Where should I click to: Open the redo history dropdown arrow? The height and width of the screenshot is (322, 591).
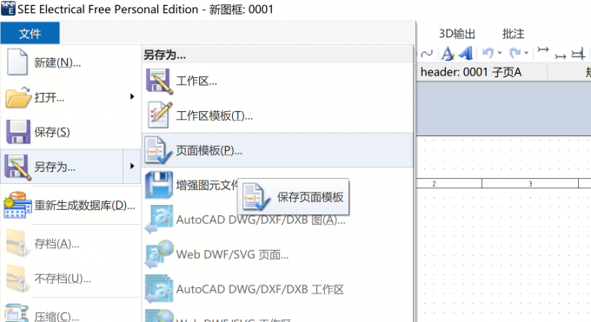pos(526,53)
